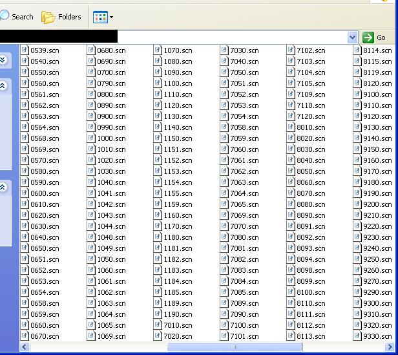The height and width of the screenshot is (355, 398).
Task: Select the 0560.scn file icon
Action: [25, 83]
